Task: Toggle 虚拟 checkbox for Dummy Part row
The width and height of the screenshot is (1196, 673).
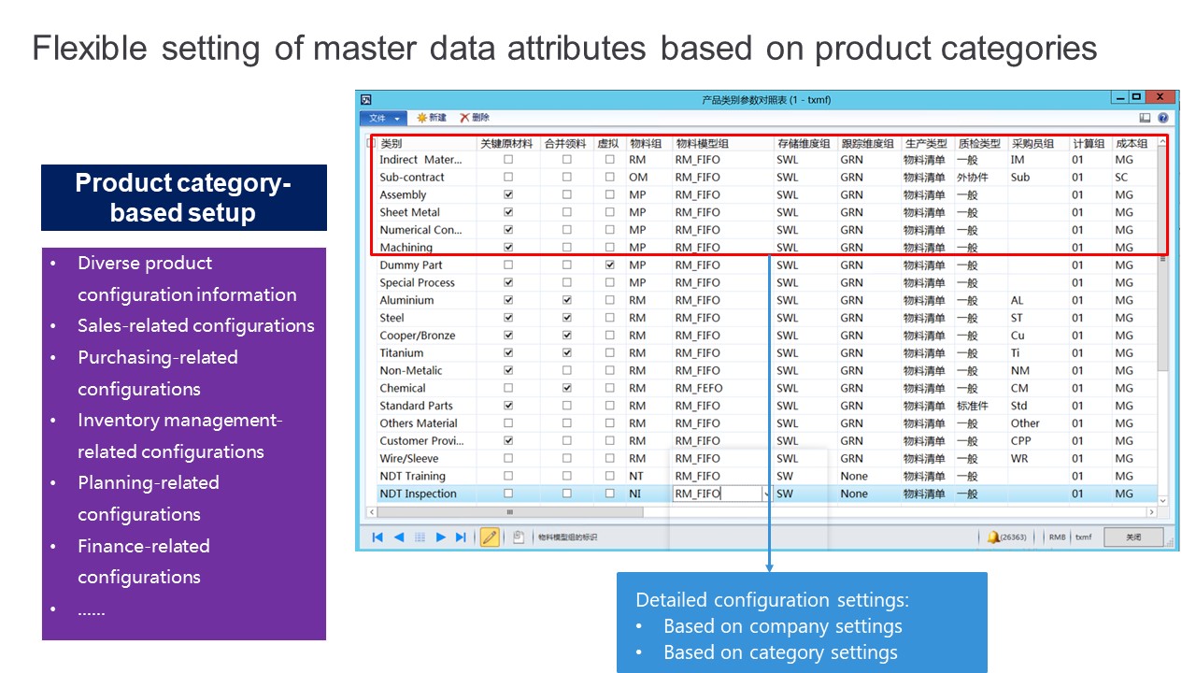Action: coord(610,265)
